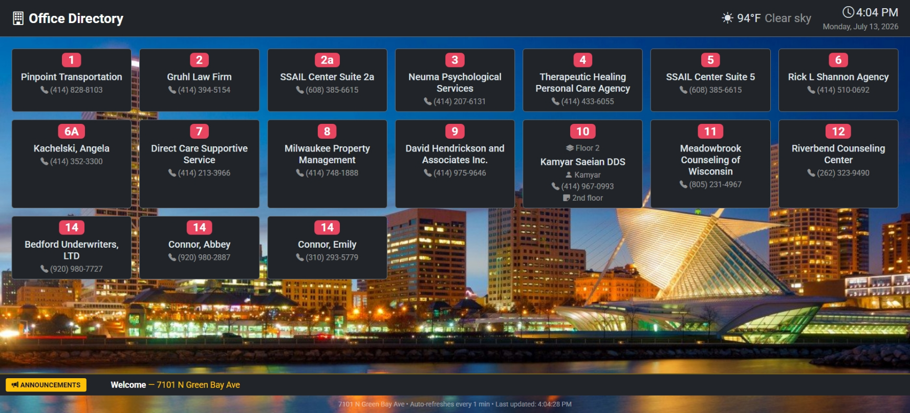Click the phone icon for Gruhl Law Firm
The height and width of the screenshot is (413, 910).
tap(172, 90)
